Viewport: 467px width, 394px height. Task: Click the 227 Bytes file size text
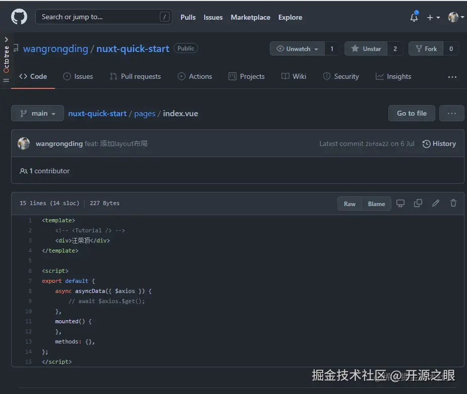pyautogui.click(x=104, y=203)
